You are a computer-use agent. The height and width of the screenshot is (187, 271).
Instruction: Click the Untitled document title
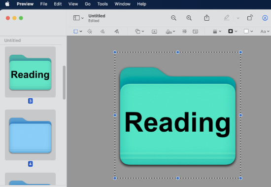click(x=97, y=16)
